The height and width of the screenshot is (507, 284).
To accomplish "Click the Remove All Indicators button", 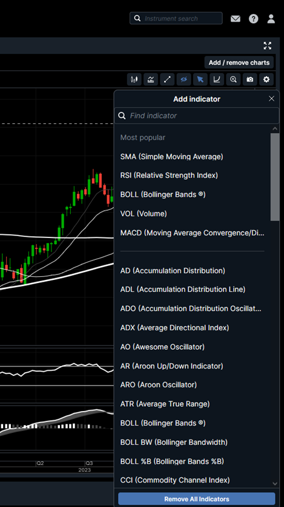I will (x=197, y=499).
